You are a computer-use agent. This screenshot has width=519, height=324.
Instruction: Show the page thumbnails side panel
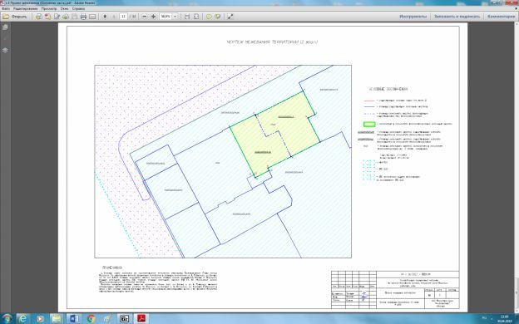[5, 27]
